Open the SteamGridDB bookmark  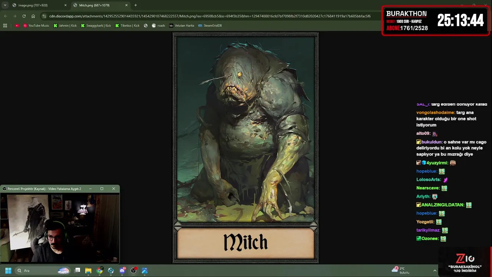210,25
